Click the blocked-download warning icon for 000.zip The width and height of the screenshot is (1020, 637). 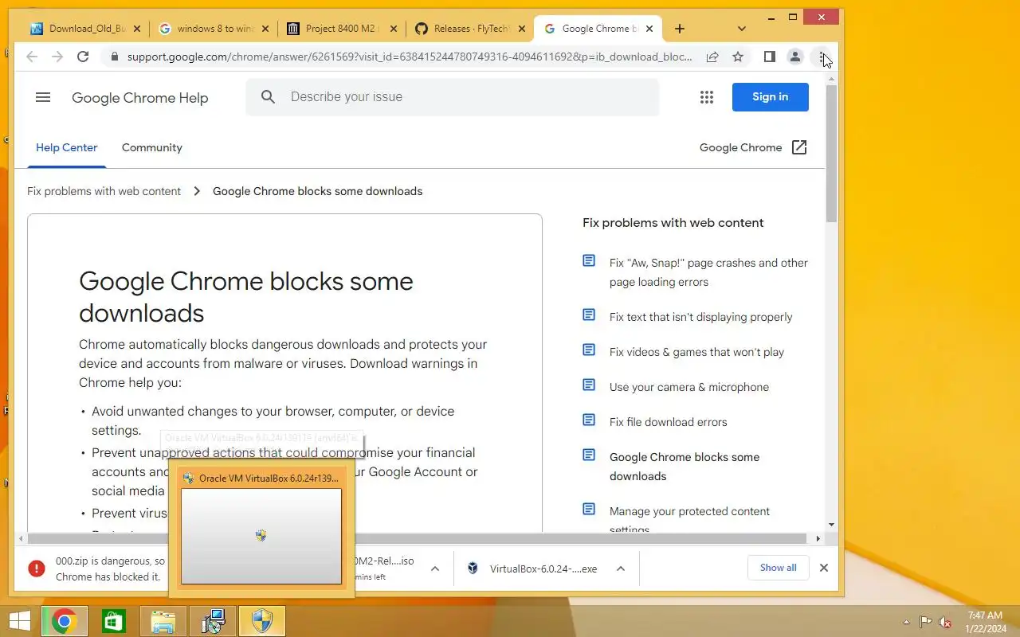pos(37,569)
